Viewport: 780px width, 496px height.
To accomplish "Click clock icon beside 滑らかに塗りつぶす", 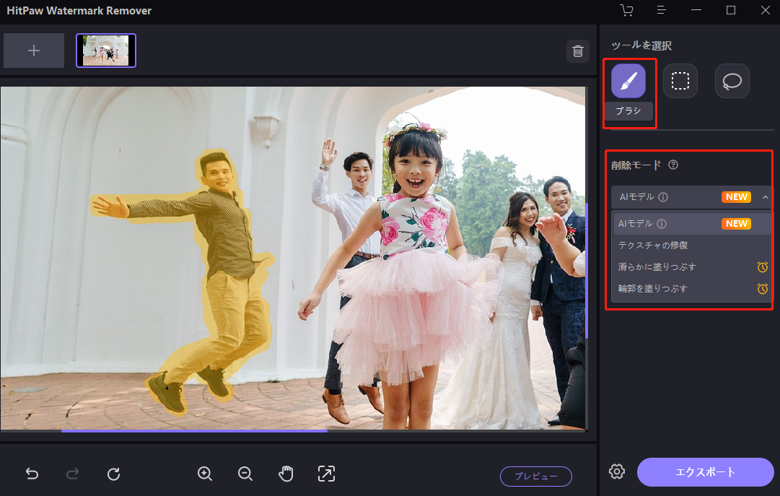I will (x=762, y=267).
